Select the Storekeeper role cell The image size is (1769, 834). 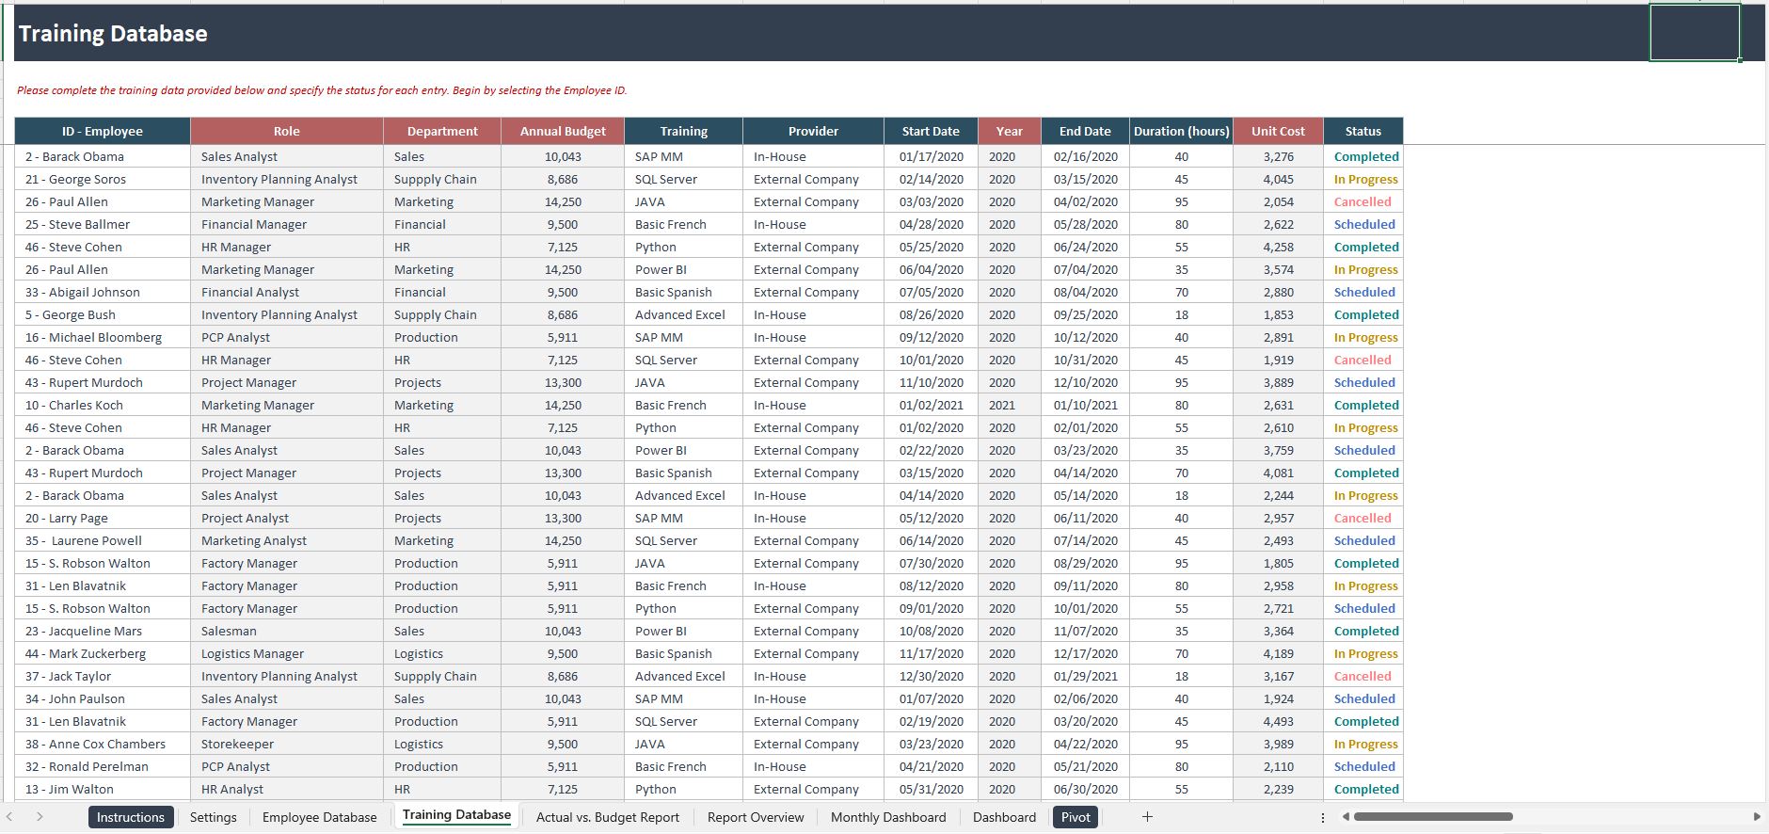click(287, 744)
